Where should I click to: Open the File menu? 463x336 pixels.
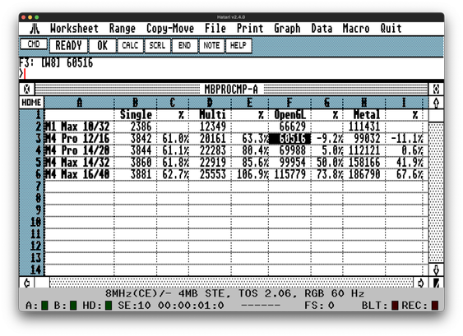point(215,29)
